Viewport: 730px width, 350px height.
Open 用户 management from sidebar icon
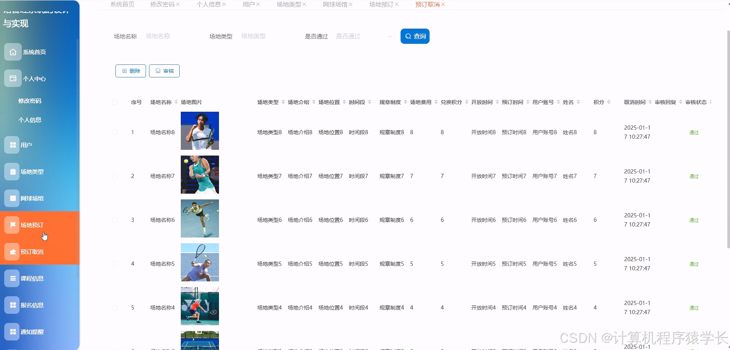[x=13, y=144]
